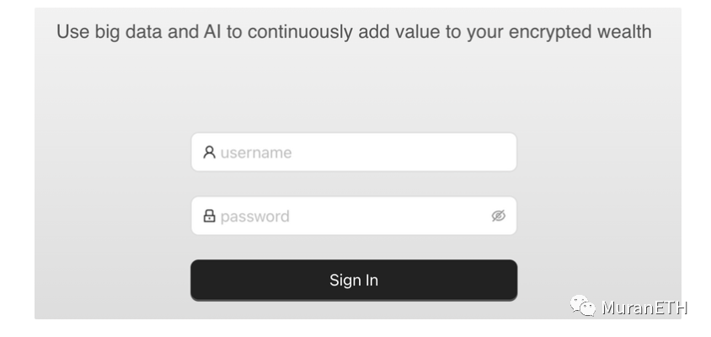Click the blank gray area below the headline
This screenshot has width=711, height=337.
pos(354,86)
